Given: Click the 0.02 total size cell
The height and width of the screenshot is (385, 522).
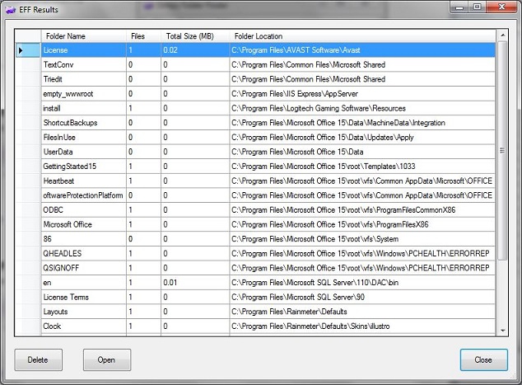Looking at the screenshot, I should click(x=195, y=50).
